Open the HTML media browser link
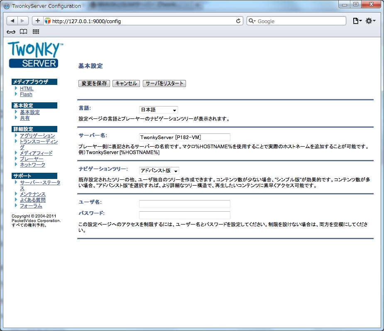Viewport: 384px width, 331px height. coord(27,89)
